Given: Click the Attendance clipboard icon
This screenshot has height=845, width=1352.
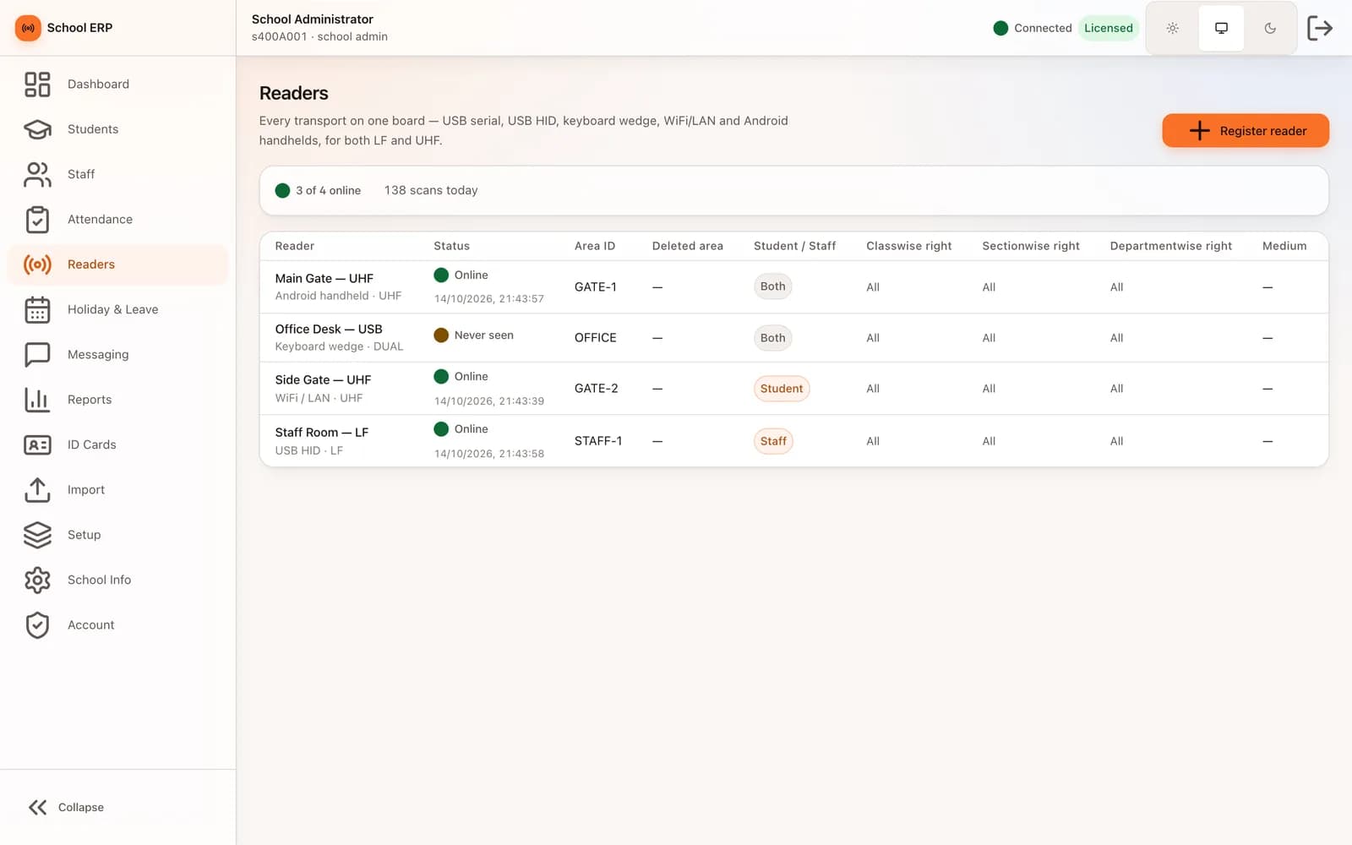Looking at the screenshot, I should [x=37, y=220].
